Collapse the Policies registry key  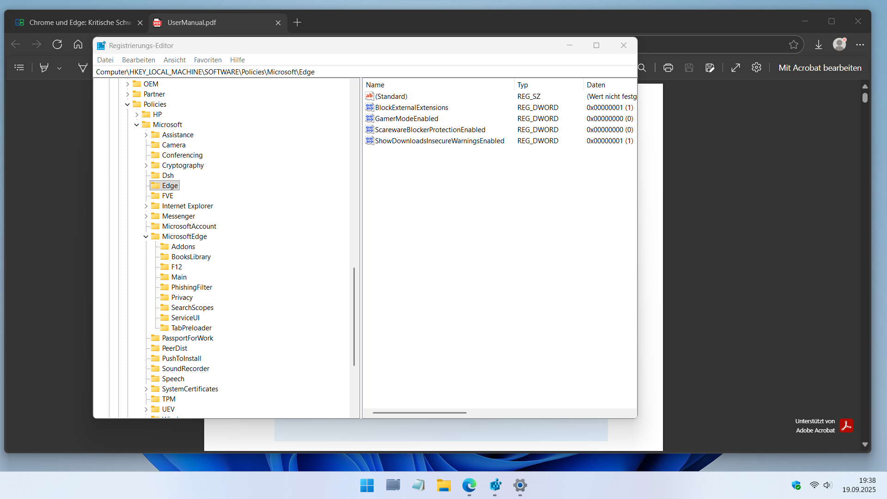[x=128, y=104]
